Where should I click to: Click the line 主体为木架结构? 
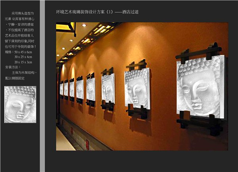pos(24,73)
